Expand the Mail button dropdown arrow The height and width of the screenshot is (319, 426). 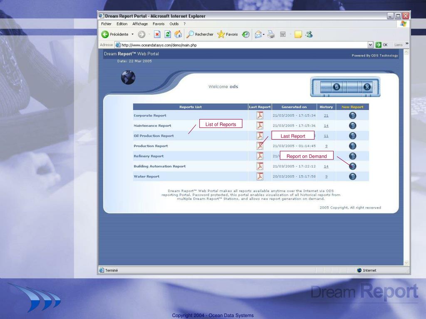click(263, 35)
